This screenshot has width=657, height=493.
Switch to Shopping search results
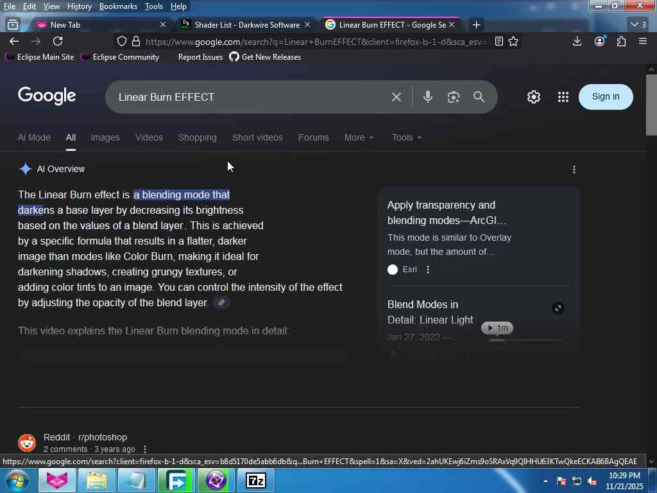tap(198, 137)
